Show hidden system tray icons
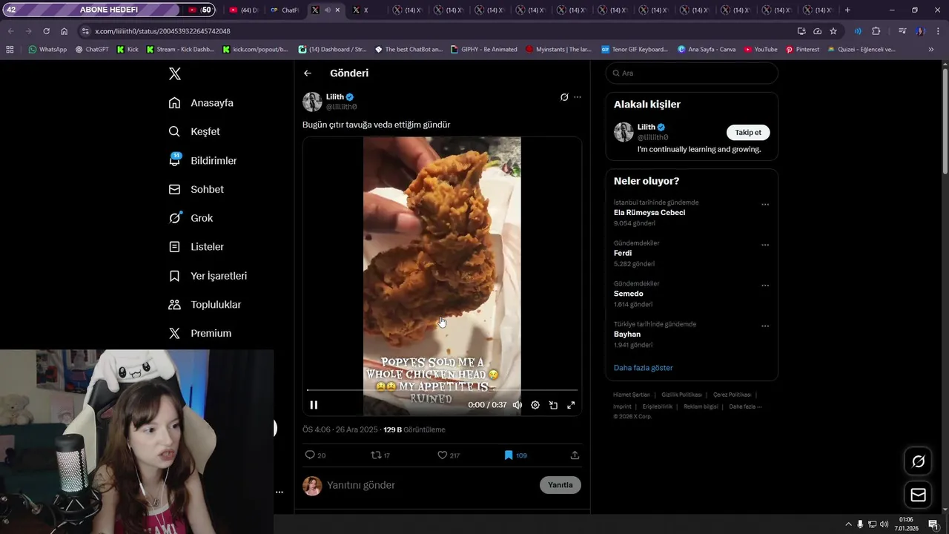The width and height of the screenshot is (949, 534). click(848, 524)
